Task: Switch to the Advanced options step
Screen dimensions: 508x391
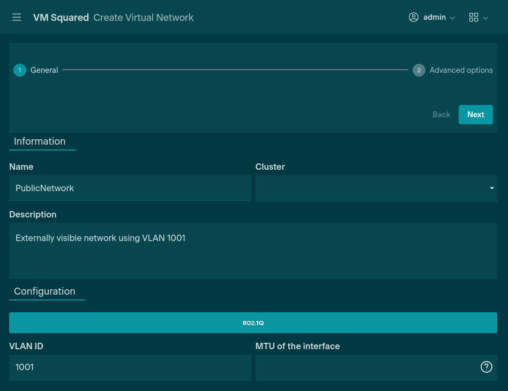Action: pyautogui.click(x=461, y=70)
